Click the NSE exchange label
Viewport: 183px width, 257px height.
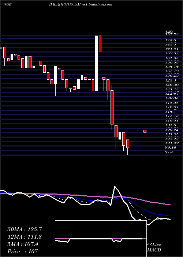[7, 4]
